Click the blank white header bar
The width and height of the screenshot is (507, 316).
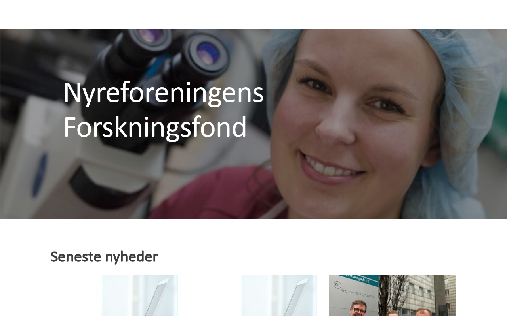[253, 15]
